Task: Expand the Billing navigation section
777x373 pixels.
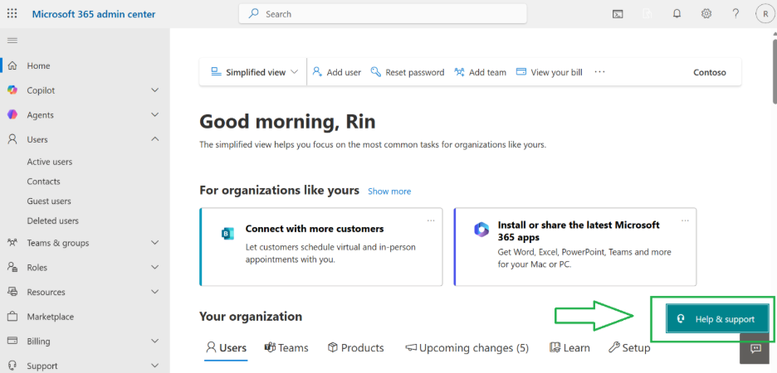Action: (x=154, y=341)
